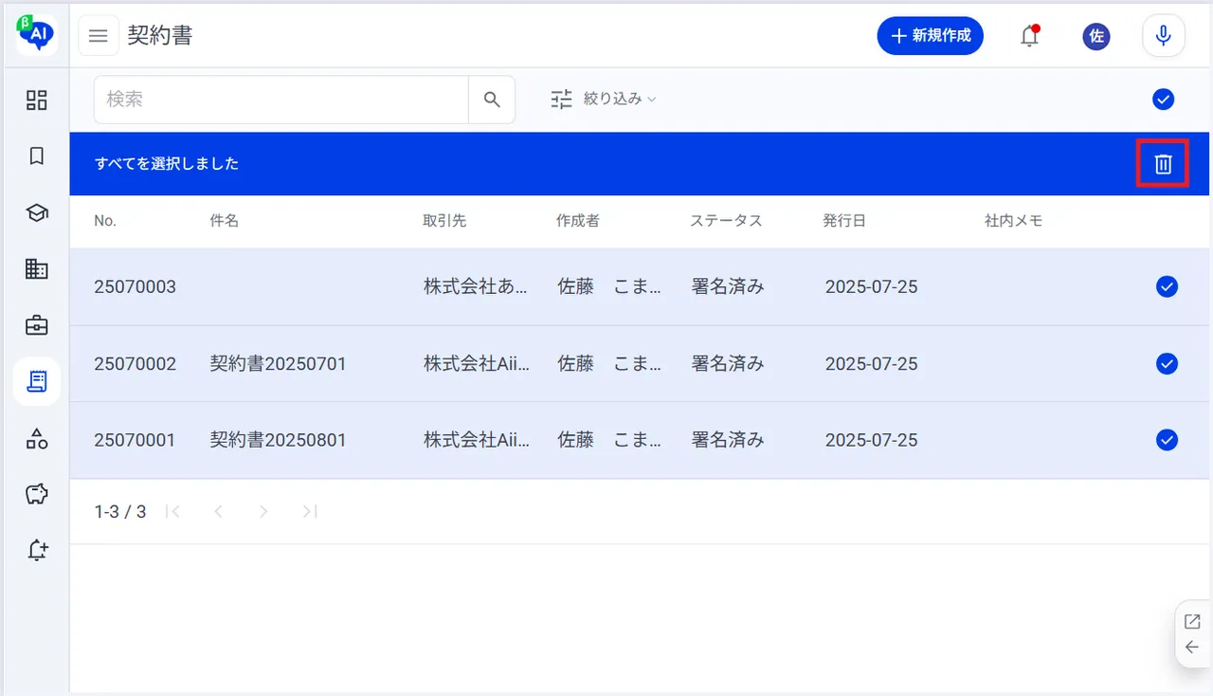Open the piggy bank icon in sidebar

coord(36,494)
